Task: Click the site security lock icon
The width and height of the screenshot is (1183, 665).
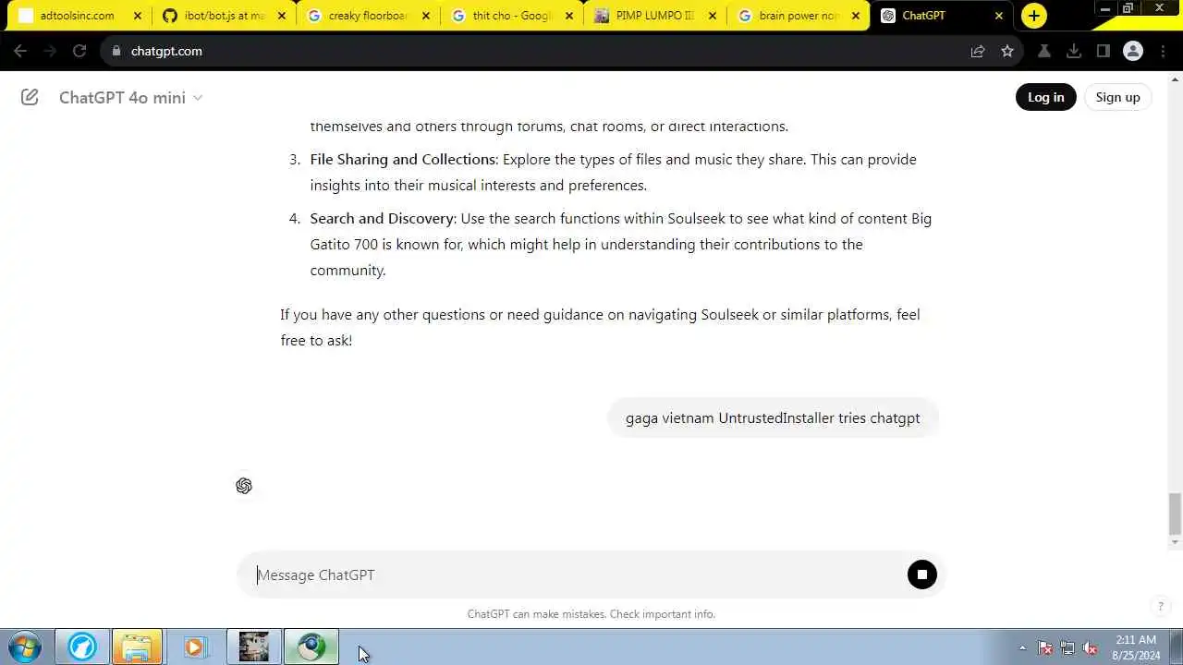Action: 116,51
